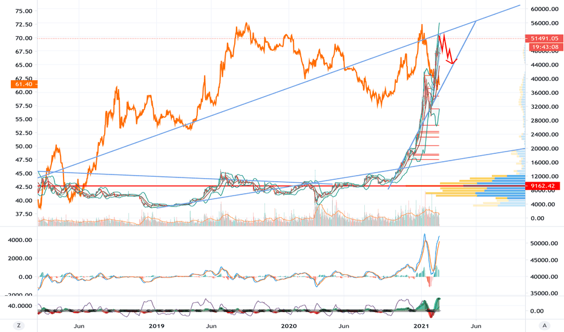Select the red zigzag arrow projection drawing
Viewport: 564px width, 332px height.
click(447, 49)
